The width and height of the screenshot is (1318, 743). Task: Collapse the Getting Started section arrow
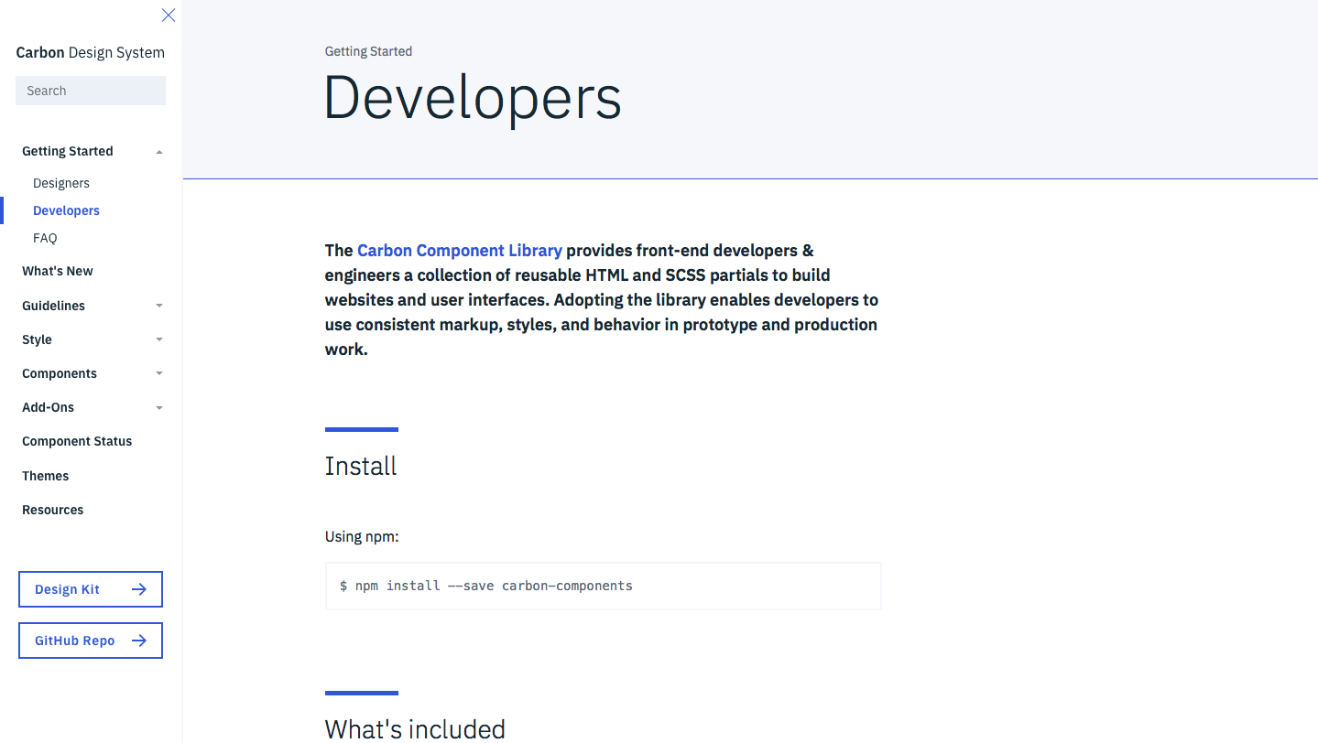[x=159, y=152]
